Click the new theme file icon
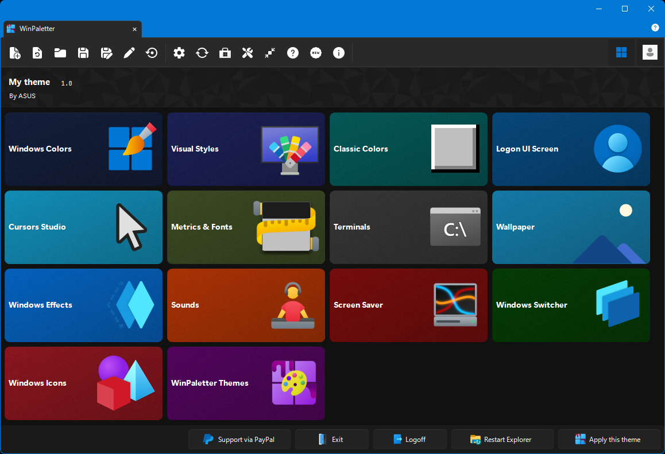Image resolution: width=665 pixels, height=454 pixels. (15, 53)
